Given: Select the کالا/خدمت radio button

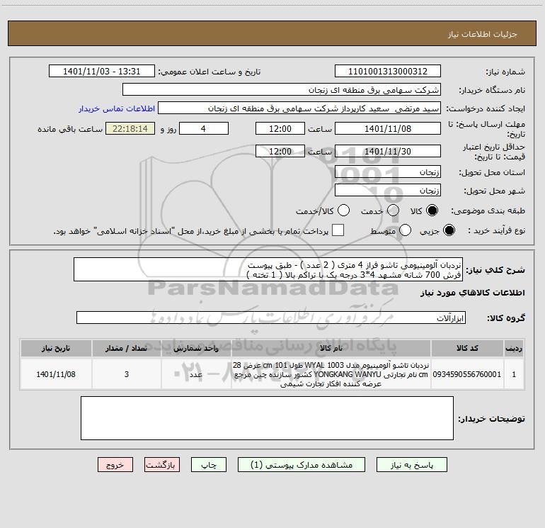Looking at the screenshot, I should [x=343, y=210].
